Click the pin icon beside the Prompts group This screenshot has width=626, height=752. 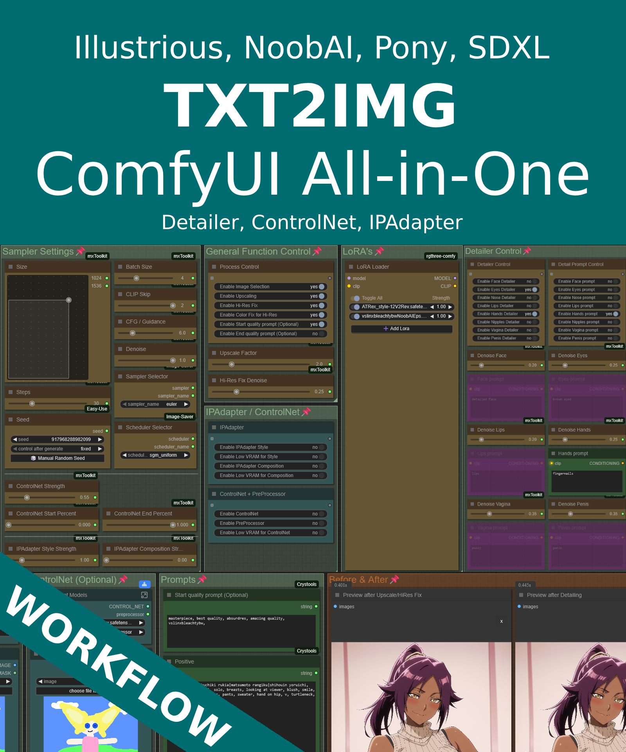pos(202,579)
